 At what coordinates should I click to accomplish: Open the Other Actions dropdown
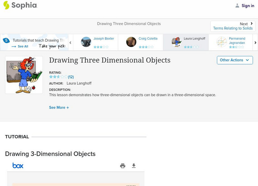click(235, 60)
